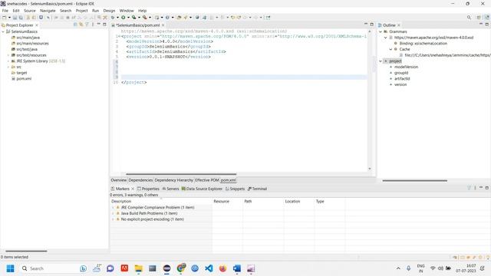Close the Outline view tab
Image resolution: width=491 pixels, height=276 pixels.
click(x=399, y=25)
